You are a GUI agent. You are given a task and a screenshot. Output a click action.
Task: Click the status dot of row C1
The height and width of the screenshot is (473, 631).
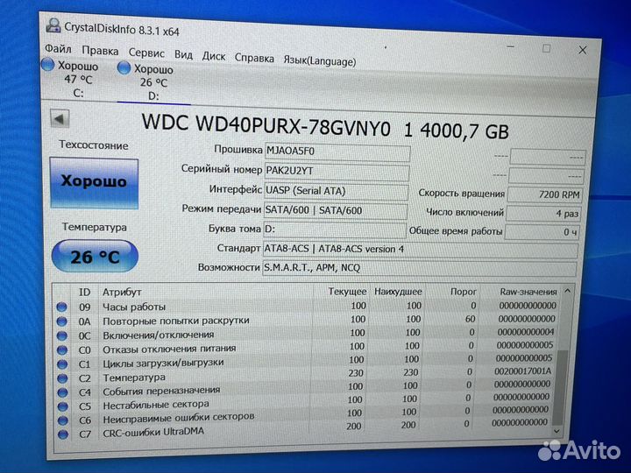tap(62, 364)
